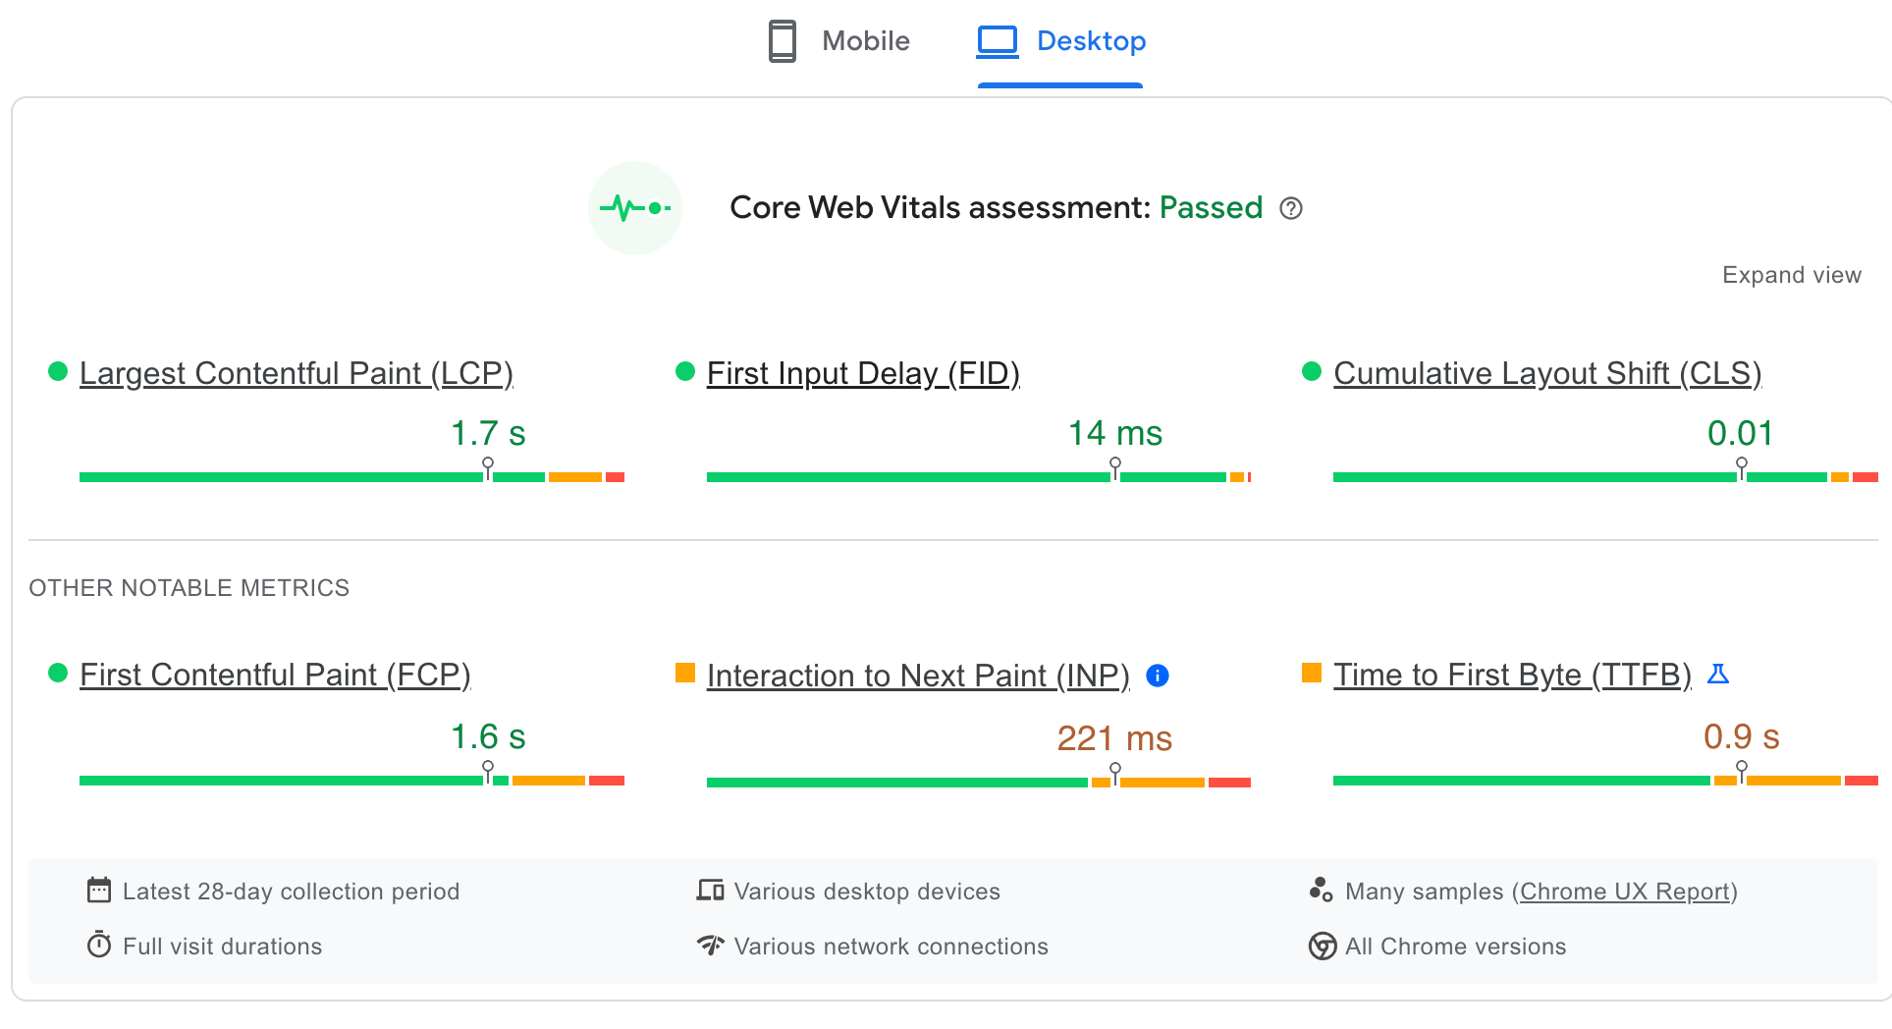Click the OTHER NOTABLE METRICS heading
Image resolution: width=1892 pixels, height=1029 pixels.
[189, 588]
